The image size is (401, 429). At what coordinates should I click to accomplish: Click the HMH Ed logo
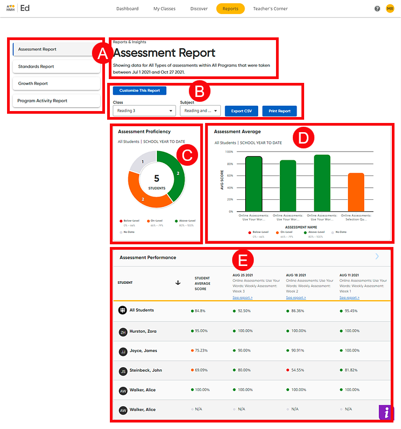pos(18,8)
